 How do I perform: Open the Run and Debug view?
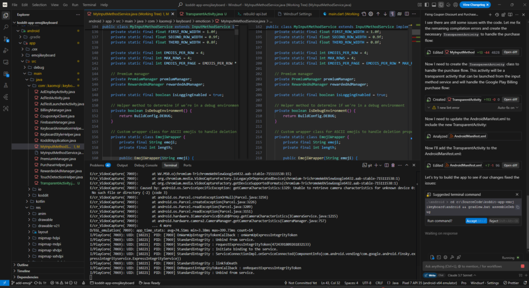point(6,50)
